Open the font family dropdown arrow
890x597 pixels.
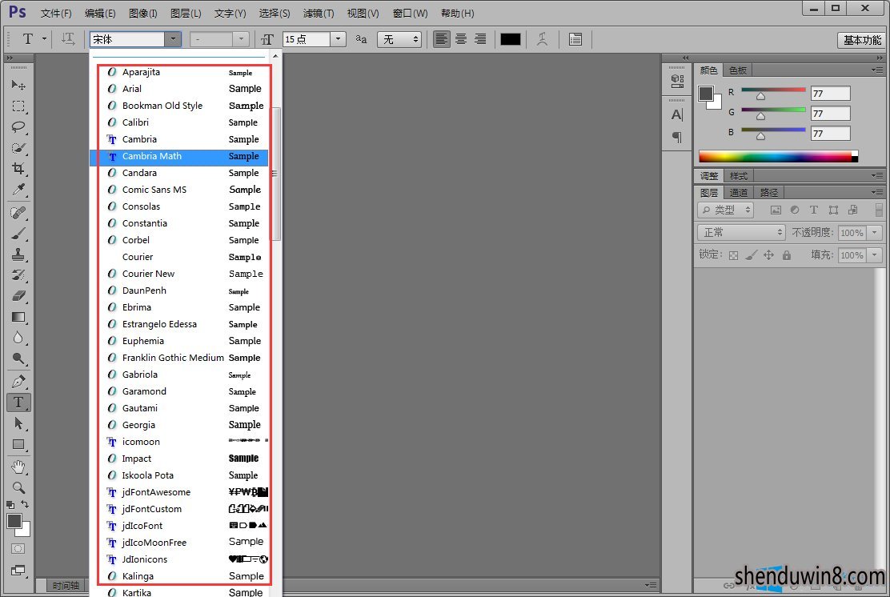tap(173, 39)
